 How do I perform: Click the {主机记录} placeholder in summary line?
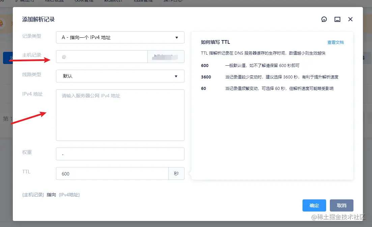(33, 195)
